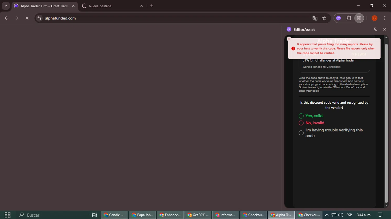
Task: Open Windows Task View
Action: click(x=94, y=215)
